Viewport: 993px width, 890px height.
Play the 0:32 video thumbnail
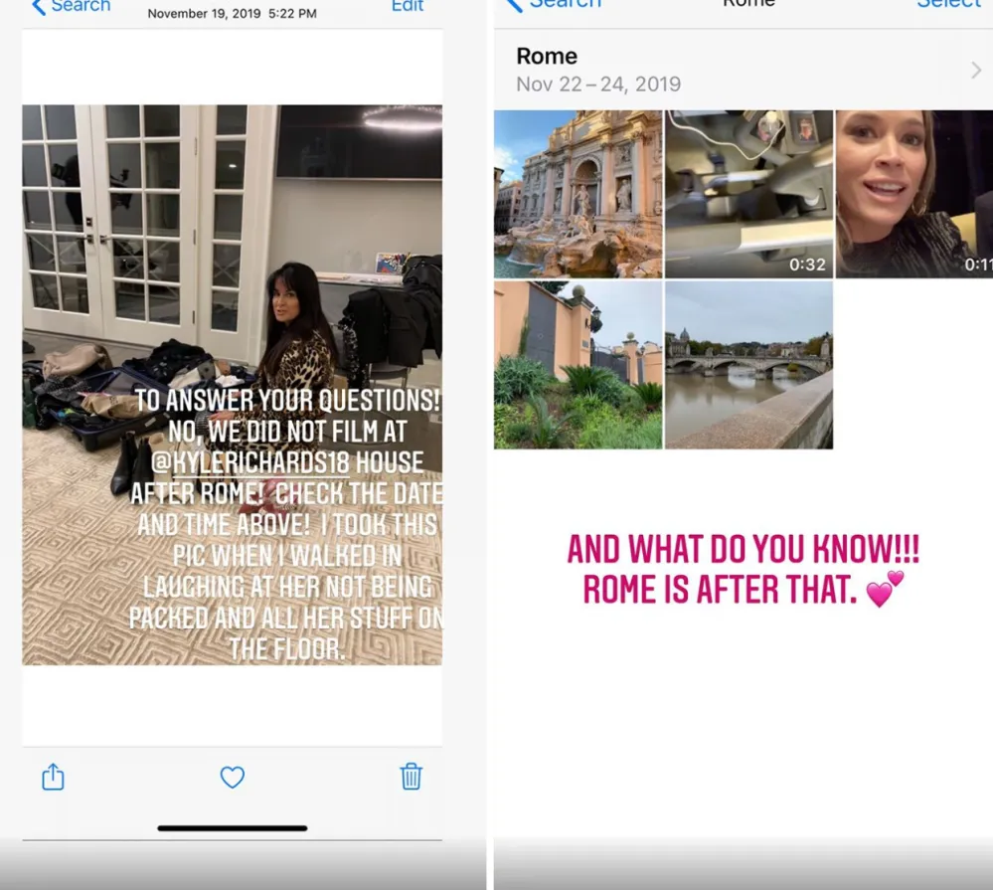tap(748, 194)
